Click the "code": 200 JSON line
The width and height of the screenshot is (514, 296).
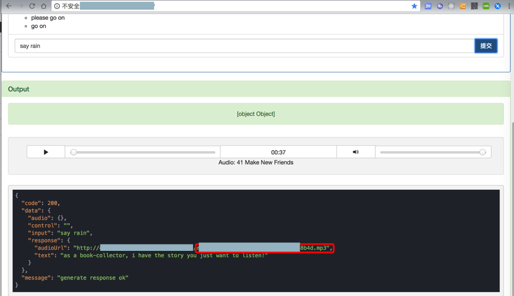[x=41, y=203]
